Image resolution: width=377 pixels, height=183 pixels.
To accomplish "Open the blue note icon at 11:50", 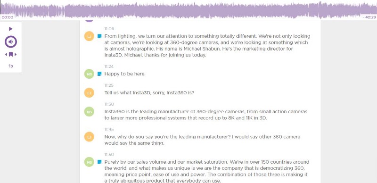I will pos(99,162).
